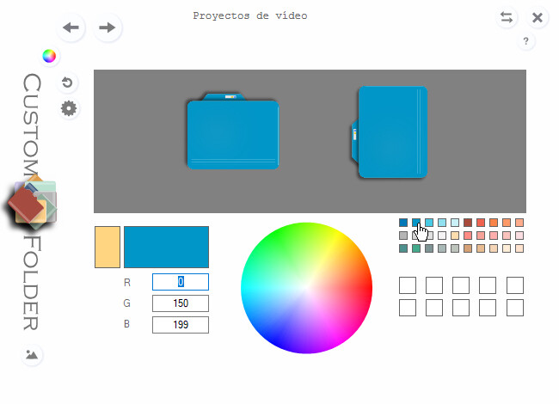Click the B value field showing 199
The width and height of the screenshot is (559, 404).
181,325
